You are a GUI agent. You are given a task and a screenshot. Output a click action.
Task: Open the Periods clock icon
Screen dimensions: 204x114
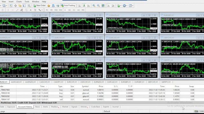tap(124, 6)
